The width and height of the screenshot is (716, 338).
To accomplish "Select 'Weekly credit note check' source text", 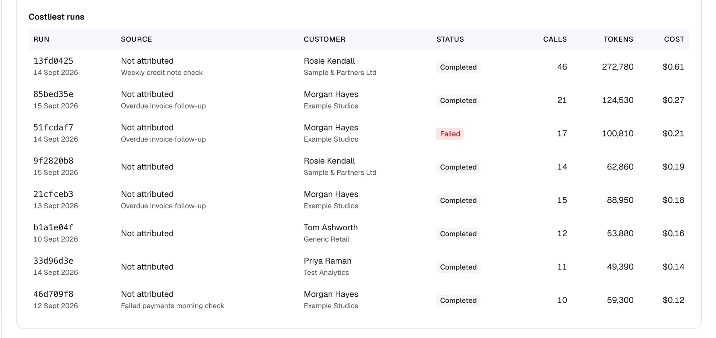I will 162,73.
